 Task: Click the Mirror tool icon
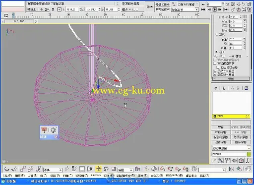click(x=232, y=169)
